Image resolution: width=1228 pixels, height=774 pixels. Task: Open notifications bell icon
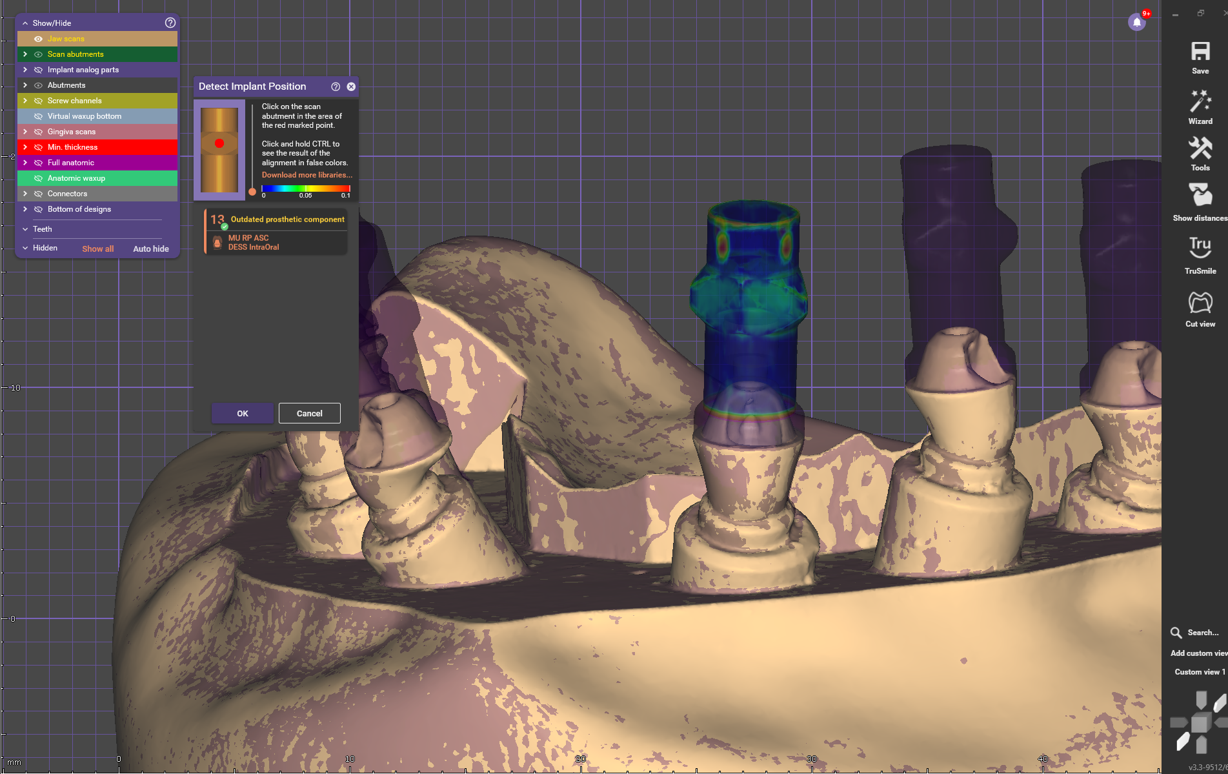click(x=1137, y=23)
